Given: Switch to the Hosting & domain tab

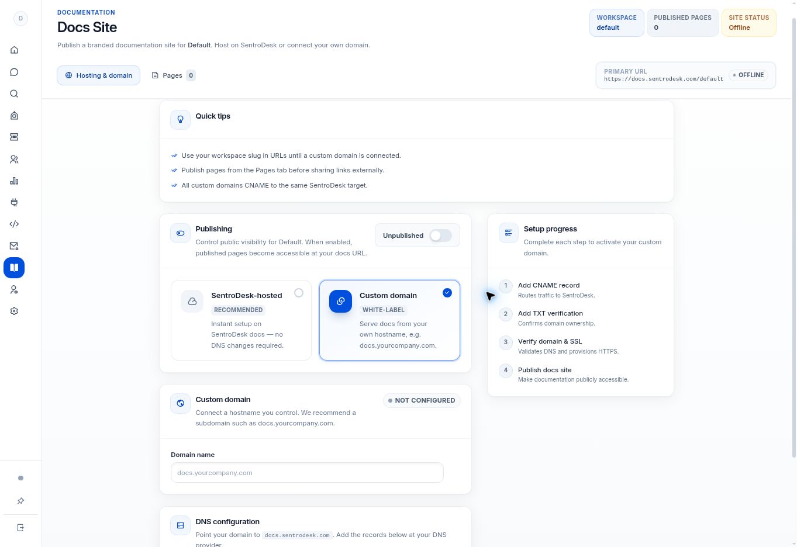Looking at the screenshot, I should tap(98, 75).
